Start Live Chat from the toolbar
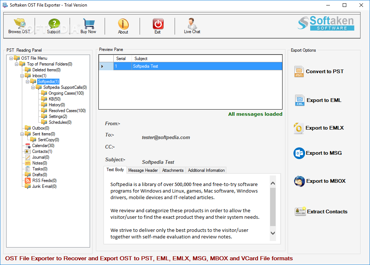 pos(192,23)
